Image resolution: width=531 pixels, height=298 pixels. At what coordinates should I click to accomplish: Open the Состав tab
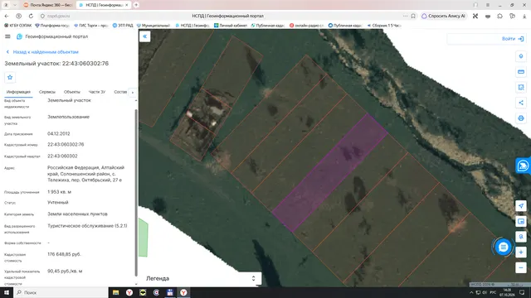pos(120,92)
